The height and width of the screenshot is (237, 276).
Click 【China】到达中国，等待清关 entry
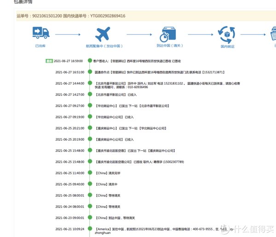tap(115, 218)
